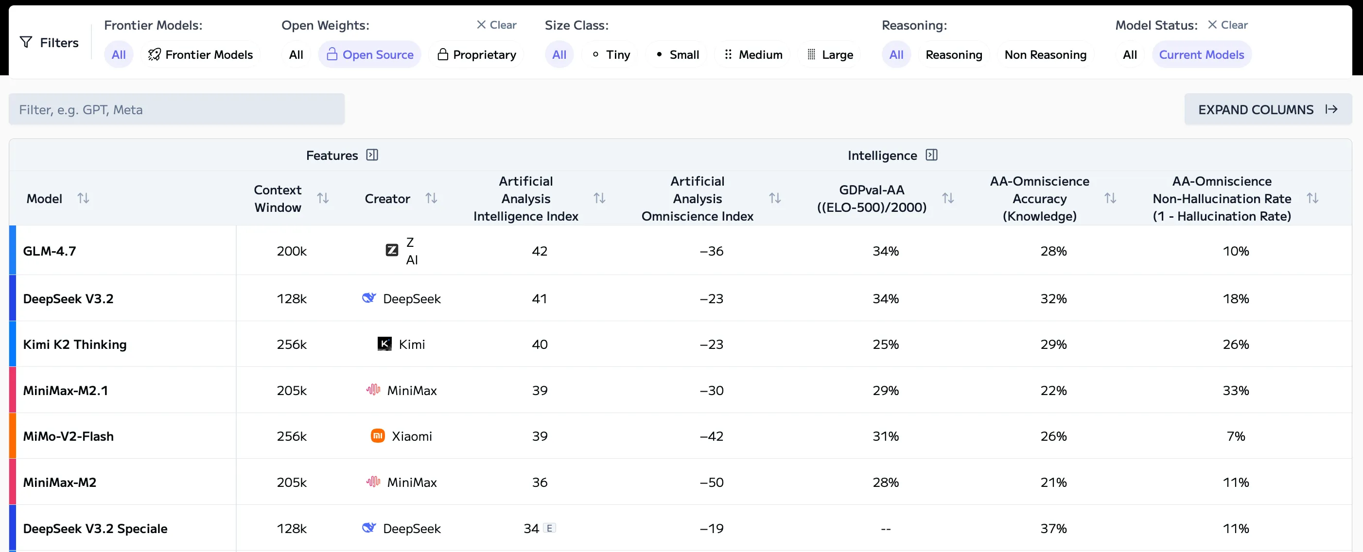Select All under Size Class filter
Screen dimensions: 1363x552
[x=559, y=54]
